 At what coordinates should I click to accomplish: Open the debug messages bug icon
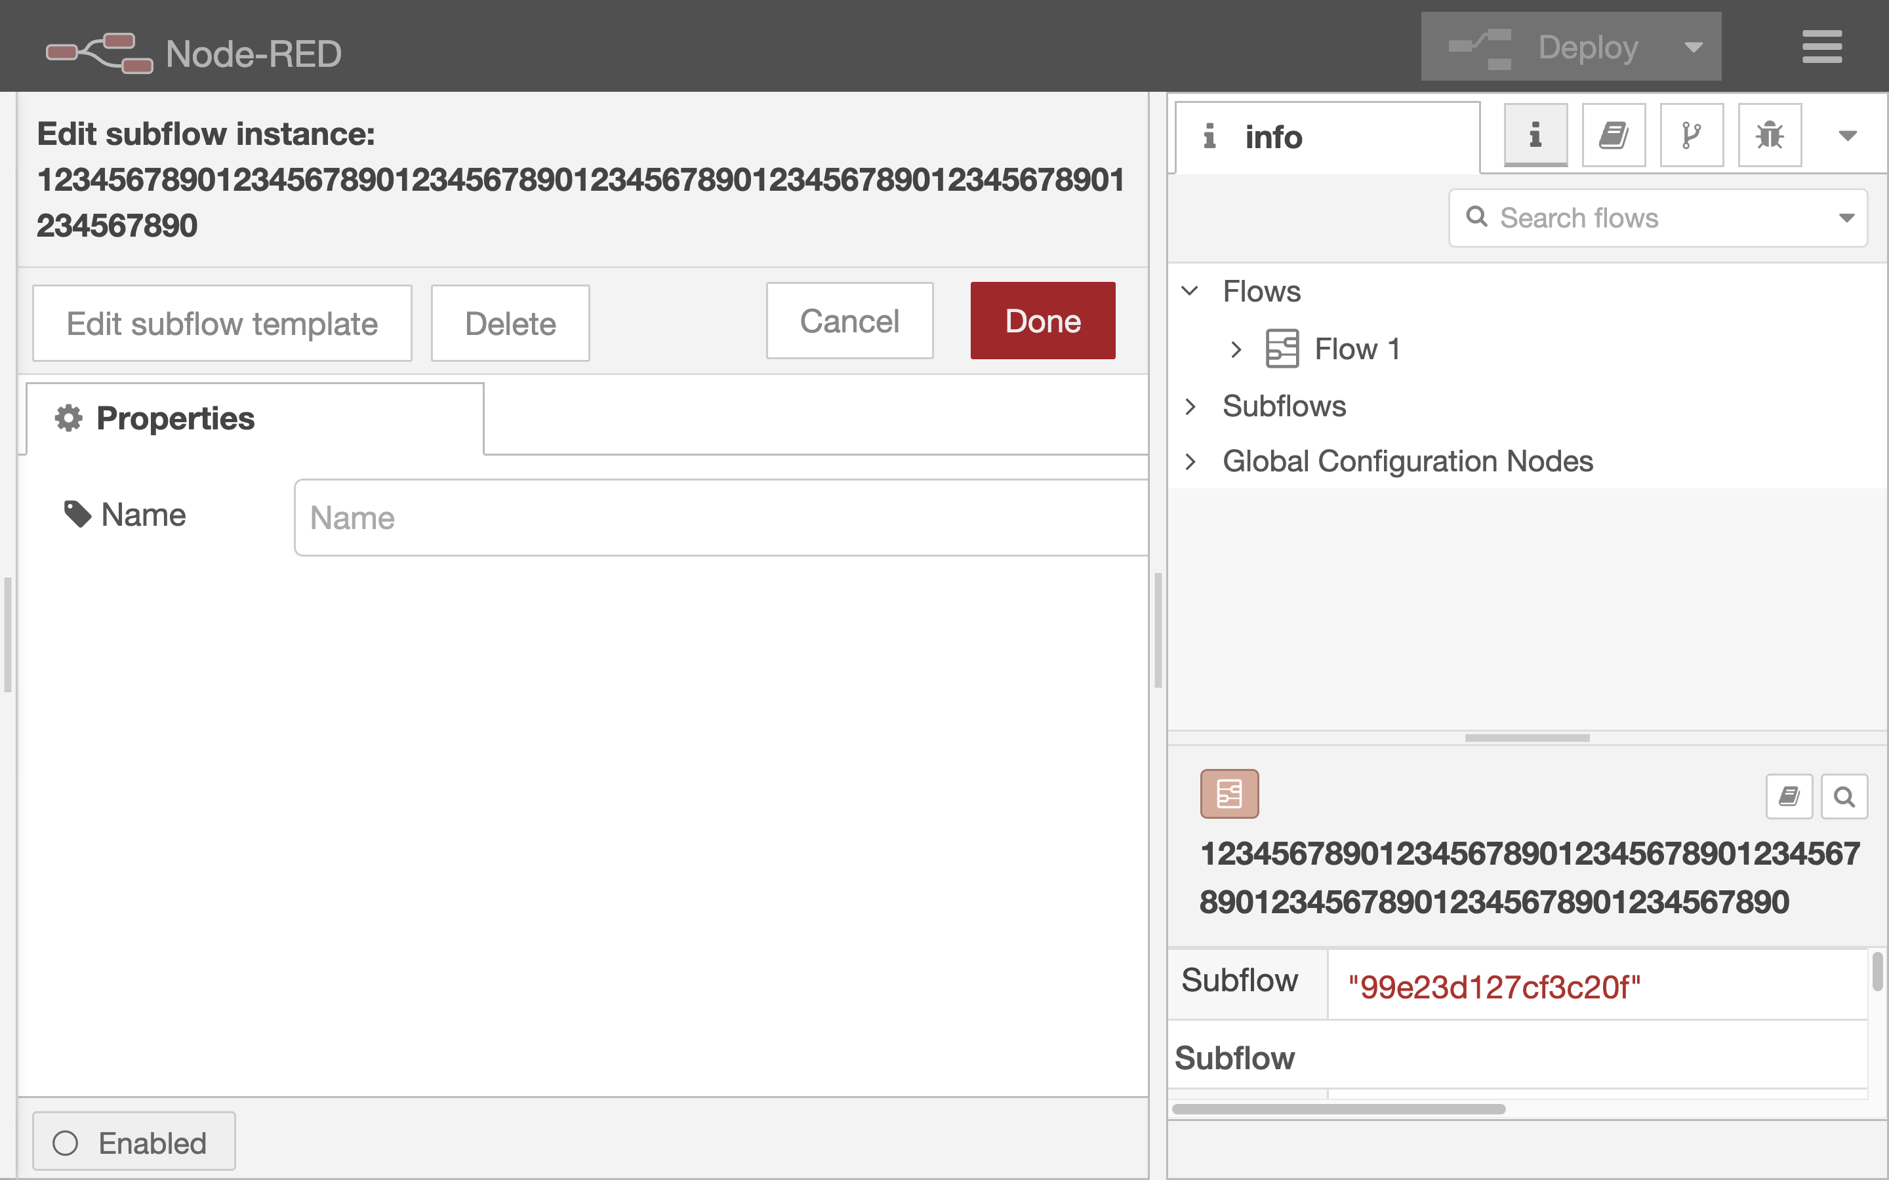tap(1770, 135)
